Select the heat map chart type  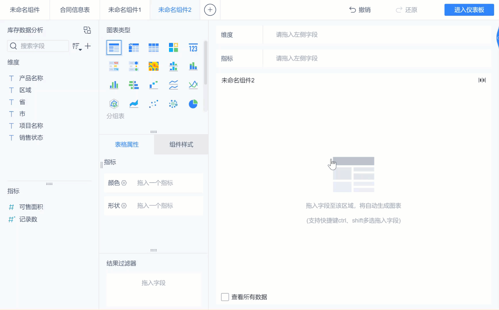coord(153,66)
